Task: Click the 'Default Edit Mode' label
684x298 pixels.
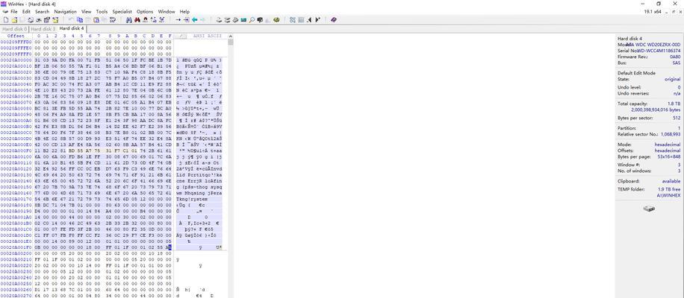Action: click(636, 73)
